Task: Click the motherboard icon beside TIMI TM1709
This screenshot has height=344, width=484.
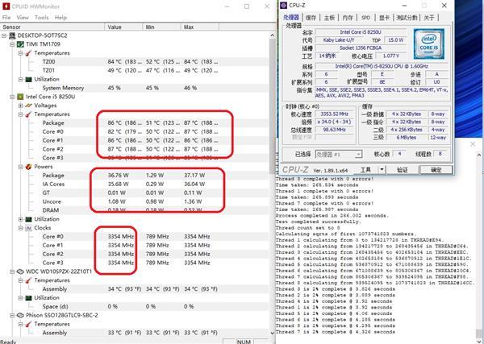Action: [x=20, y=44]
